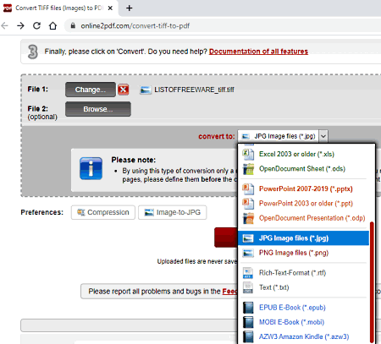Click the PowerPoint pptx file icon
This screenshot has height=344, width=381.
[x=248, y=188]
